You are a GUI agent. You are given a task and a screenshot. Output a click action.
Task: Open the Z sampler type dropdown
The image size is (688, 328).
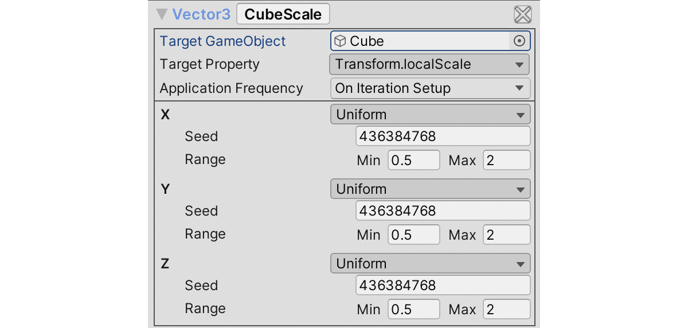(430, 264)
